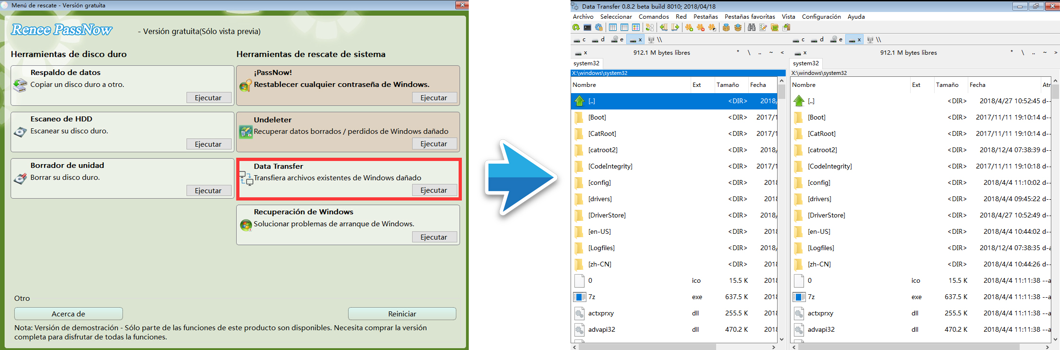Select drive d in right panel
1060x350 pixels.
coord(817,40)
